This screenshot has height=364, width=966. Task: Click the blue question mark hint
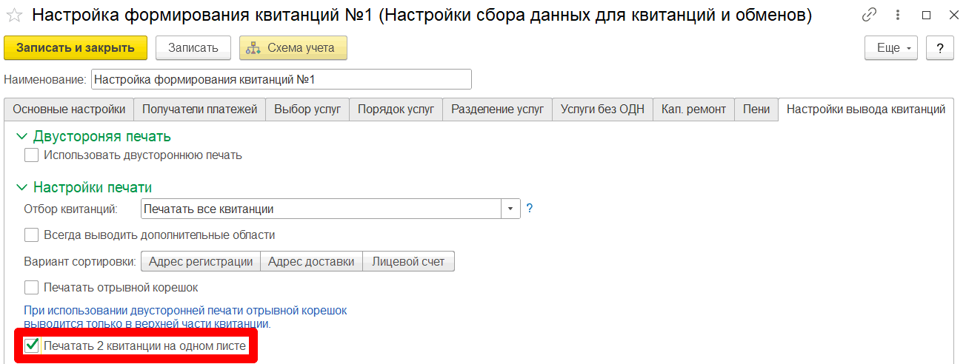point(530,209)
